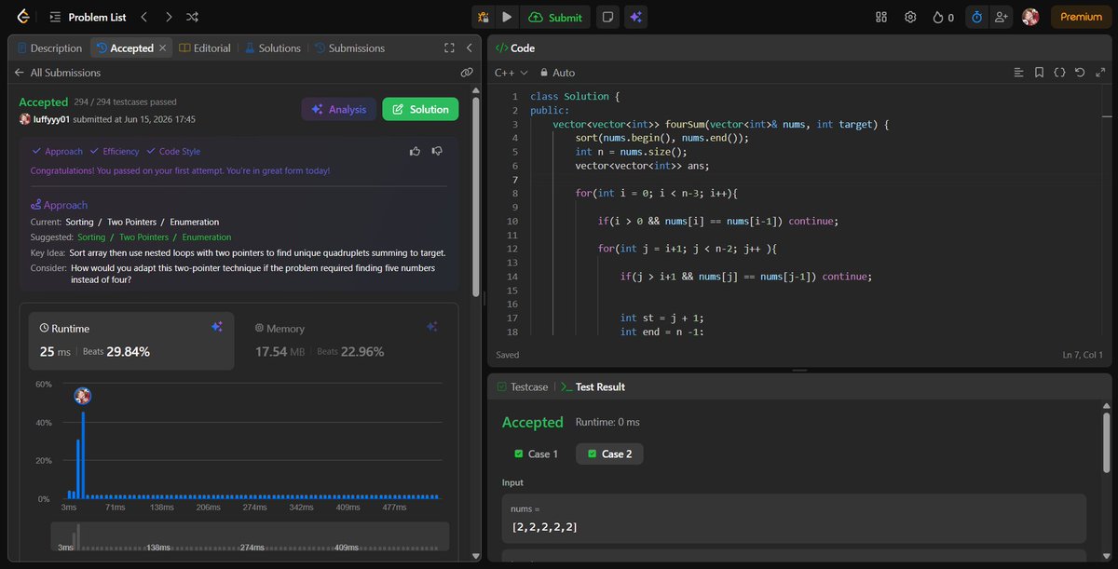Image resolution: width=1118 pixels, height=569 pixels.
Task: Open the Problem List panel
Action: [89, 17]
